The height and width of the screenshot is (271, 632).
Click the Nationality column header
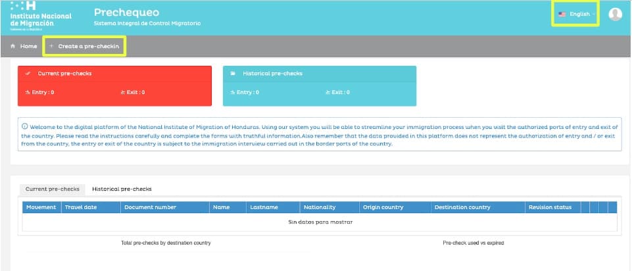click(x=320, y=207)
